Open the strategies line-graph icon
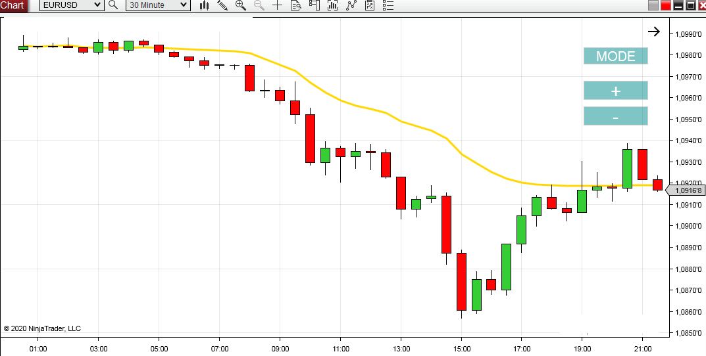706x356 pixels. [x=351, y=5]
